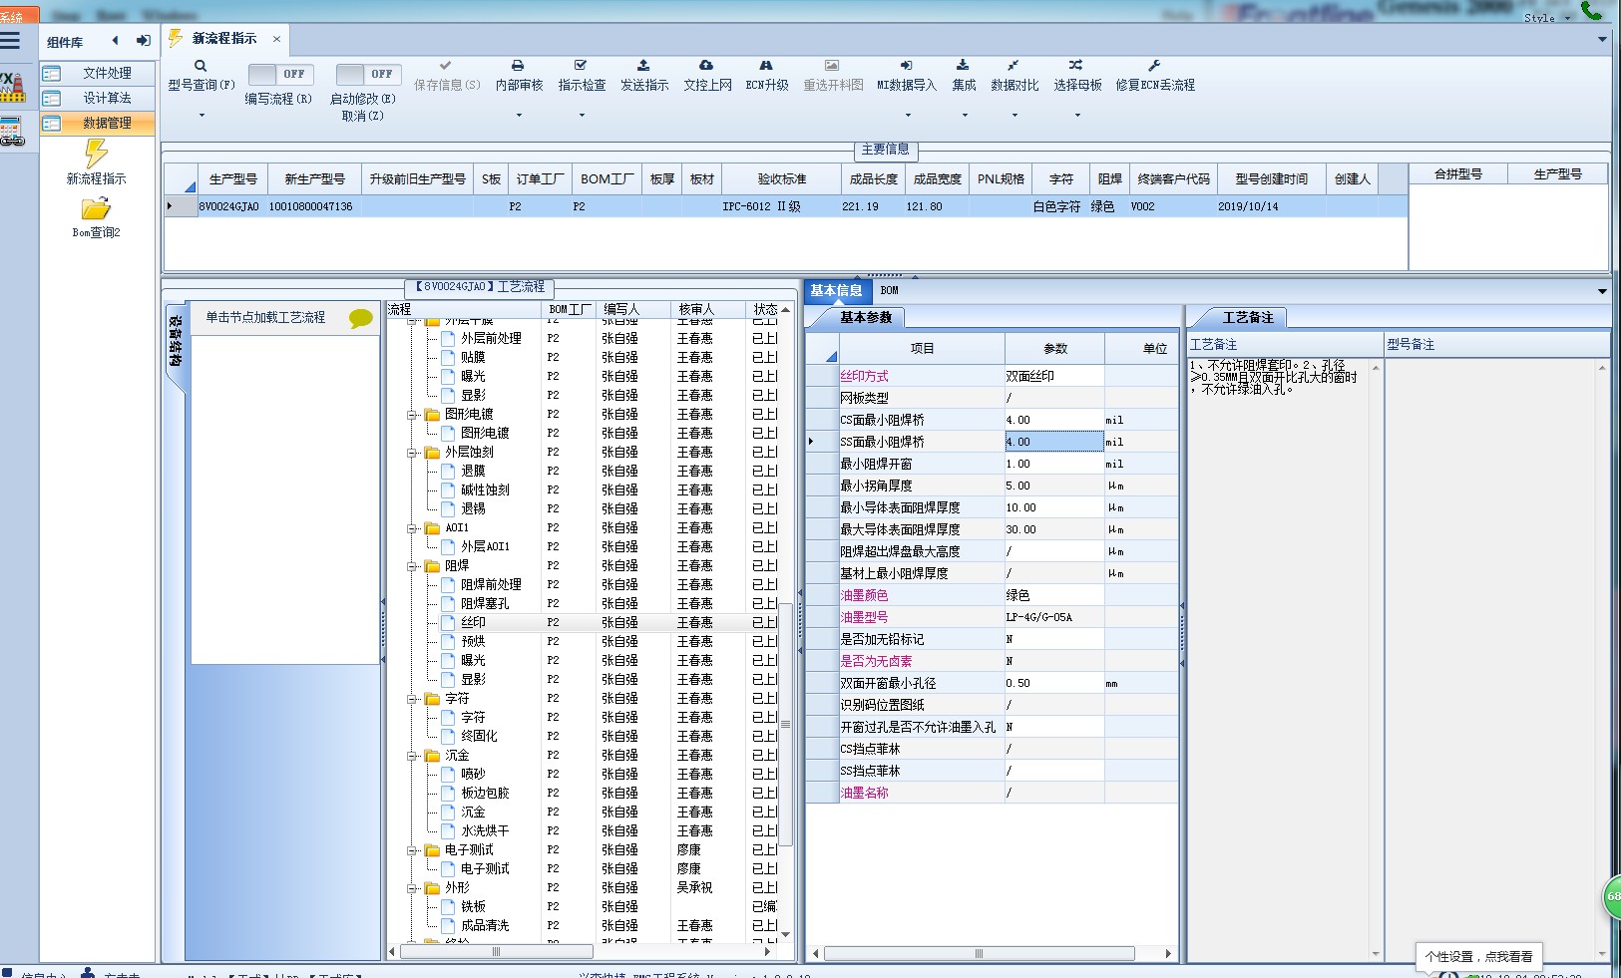Click 取消(Z) button
The image size is (1621, 978).
(x=362, y=116)
